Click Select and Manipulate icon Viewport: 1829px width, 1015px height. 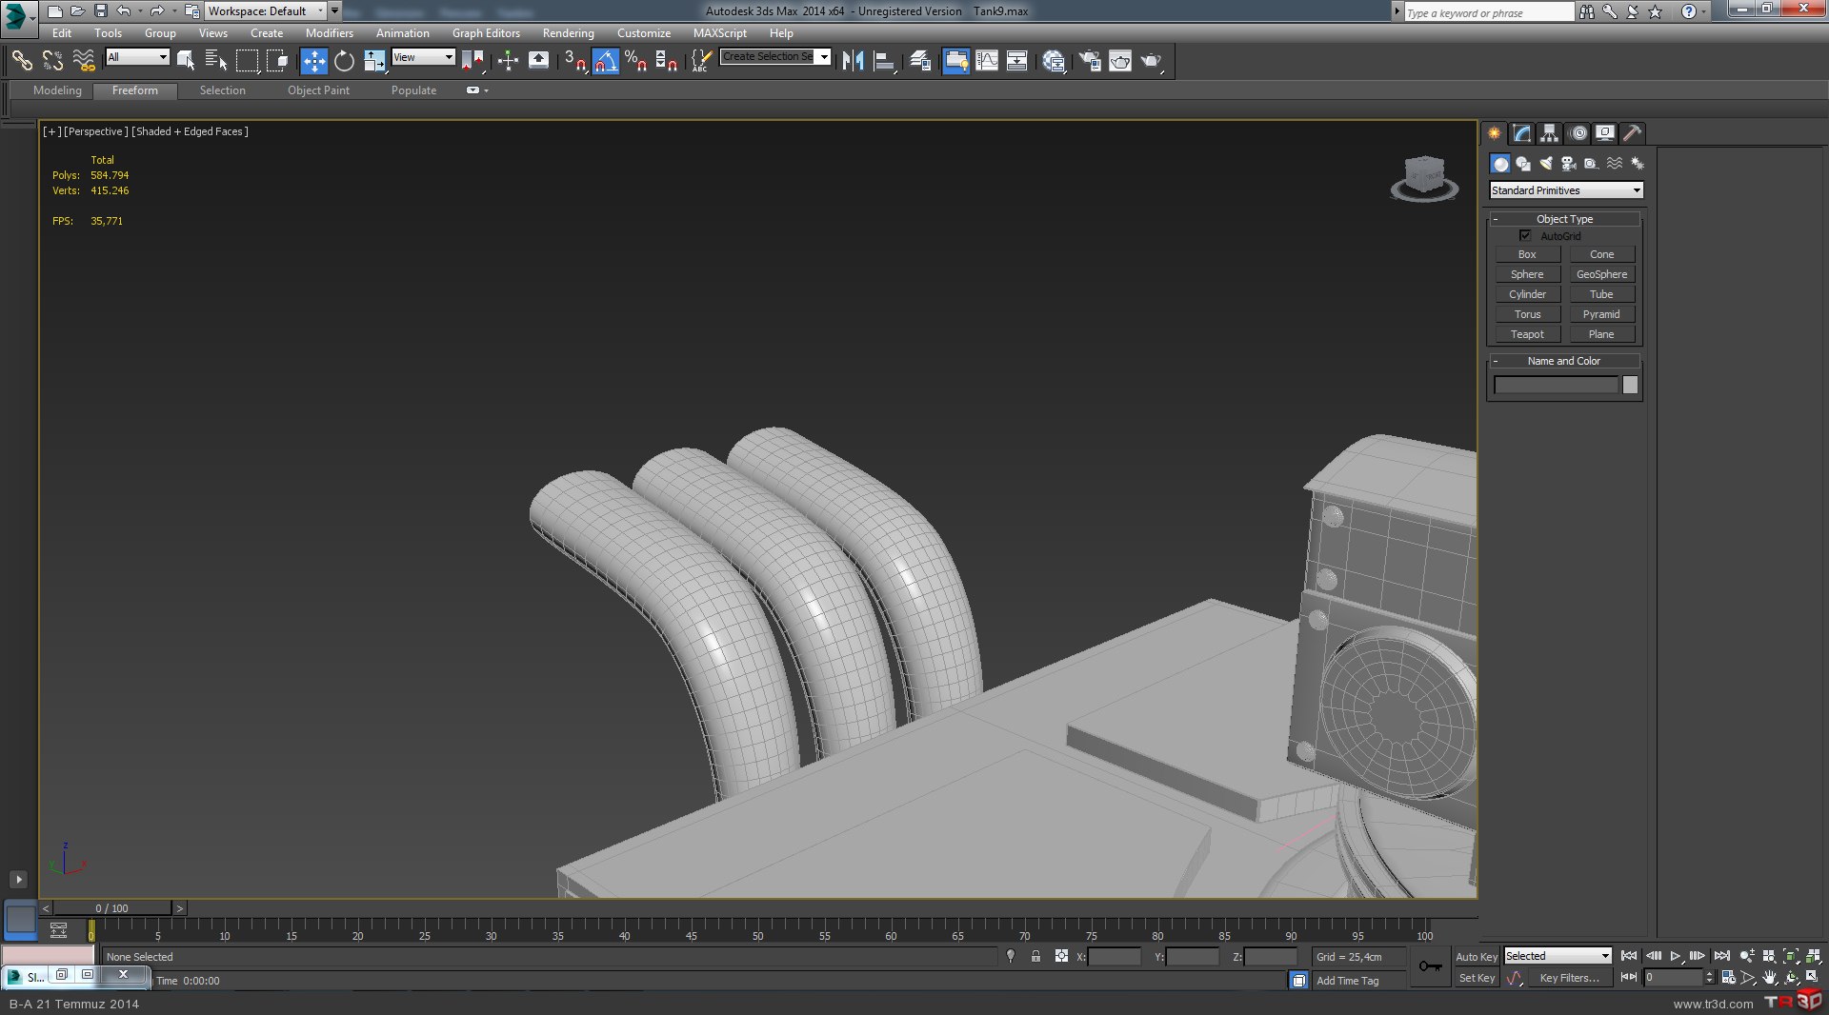click(x=508, y=61)
